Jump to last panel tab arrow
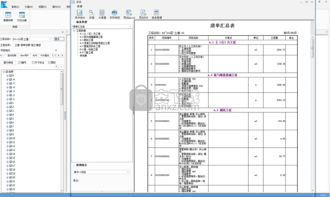Screen dimensions: 330x197 click(62, 55)
